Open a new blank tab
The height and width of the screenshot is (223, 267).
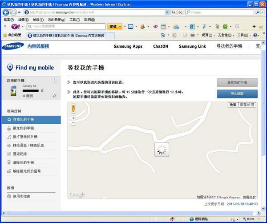click(111, 36)
